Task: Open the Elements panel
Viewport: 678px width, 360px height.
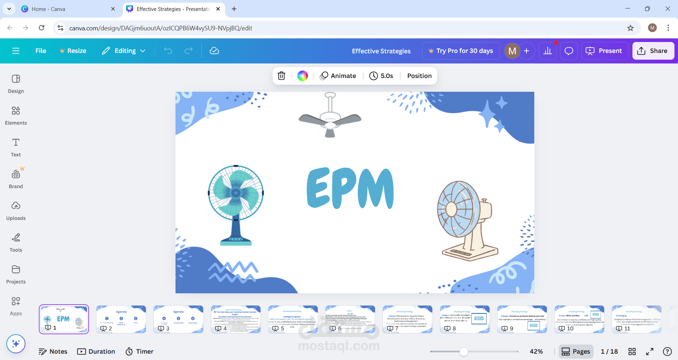Action: (16, 116)
